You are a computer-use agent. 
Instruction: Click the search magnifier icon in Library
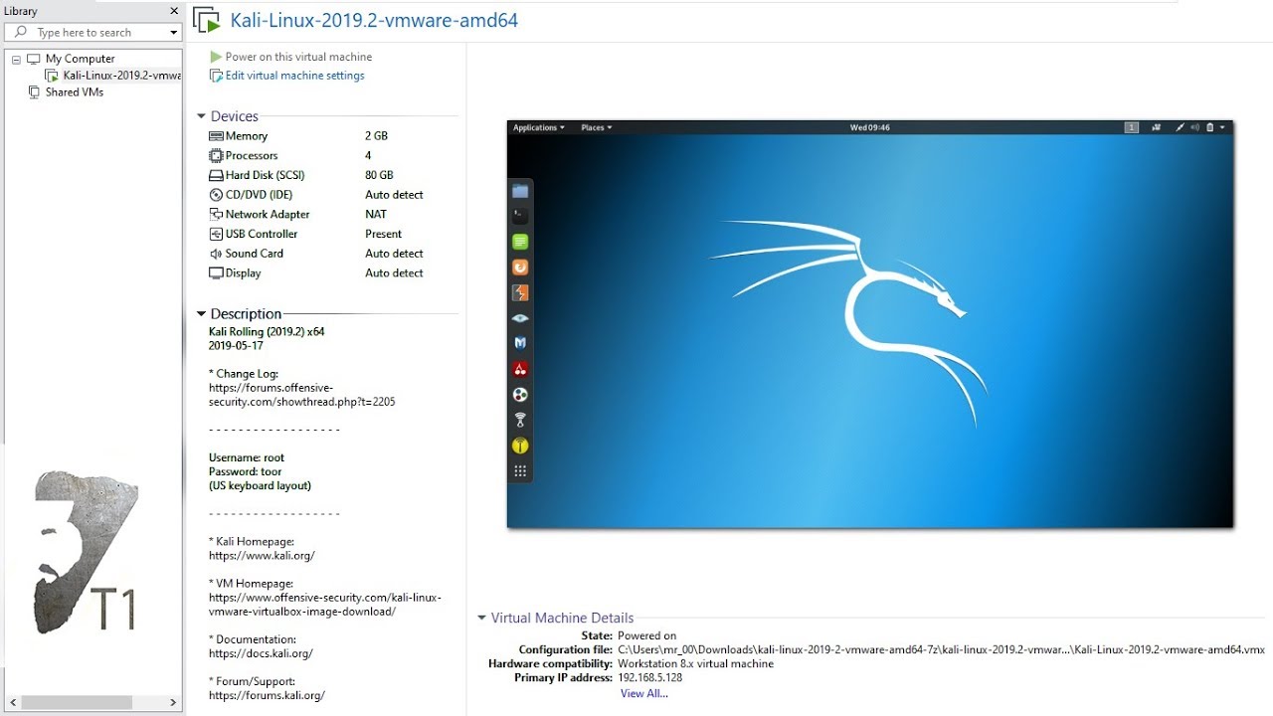click(x=21, y=32)
